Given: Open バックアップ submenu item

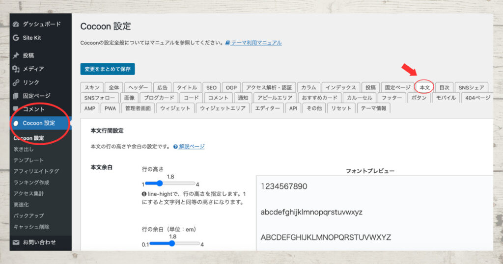Looking at the screenshot, I should click(x=28, y=215).
